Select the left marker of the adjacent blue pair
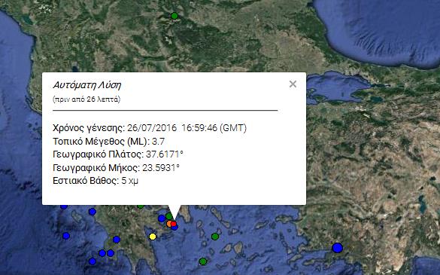This screenshot has height=275, width=440. tap(102, 253)
